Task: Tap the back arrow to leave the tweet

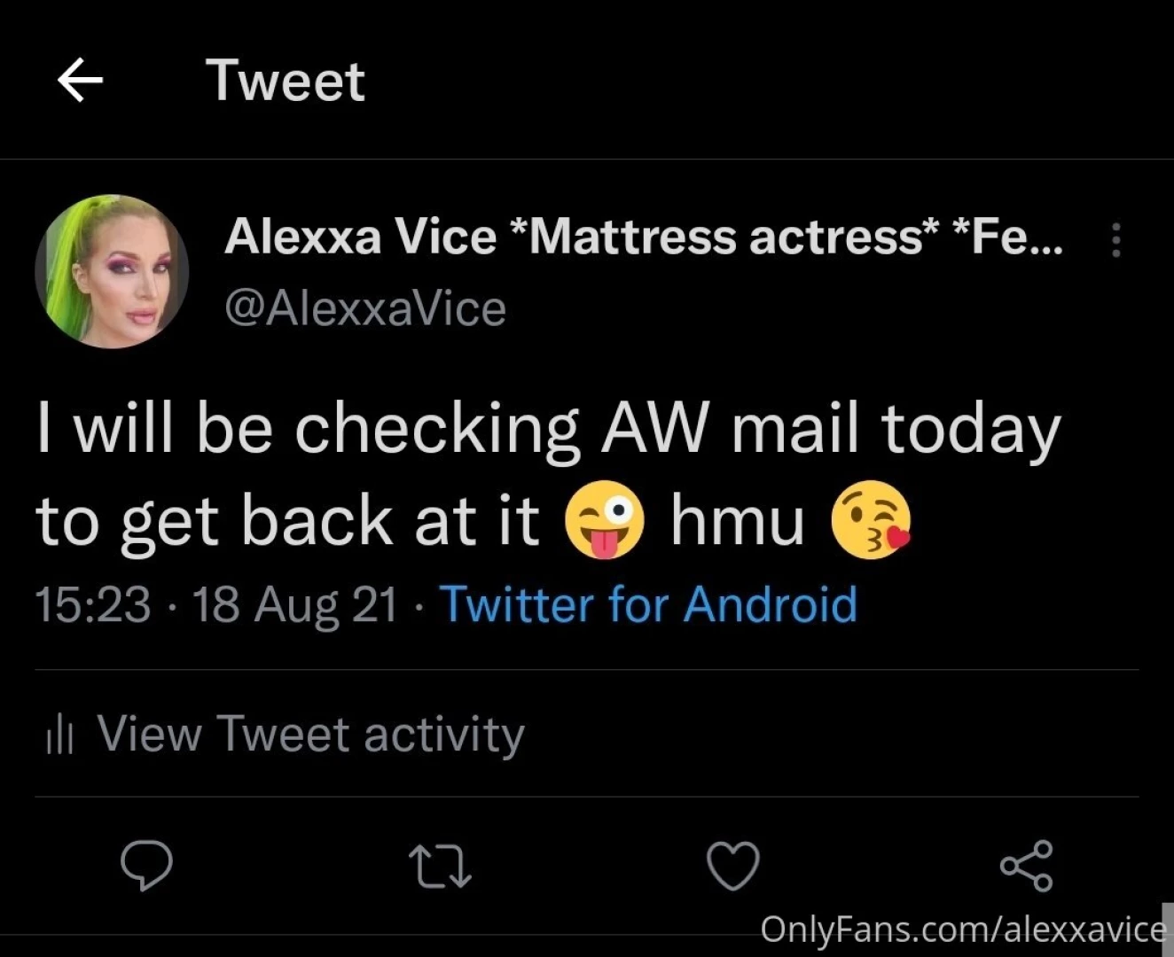Action: point(80,80)
